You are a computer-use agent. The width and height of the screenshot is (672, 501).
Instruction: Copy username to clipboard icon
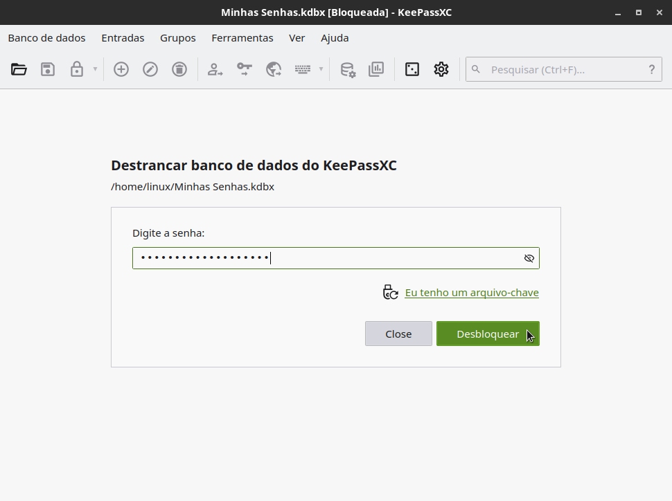click(x=215, y=69)
